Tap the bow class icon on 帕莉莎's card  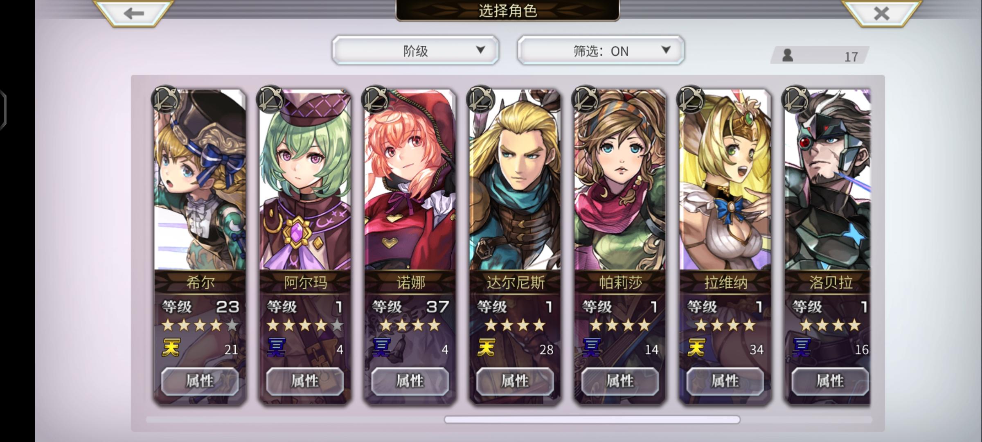[x=586, y=99]
